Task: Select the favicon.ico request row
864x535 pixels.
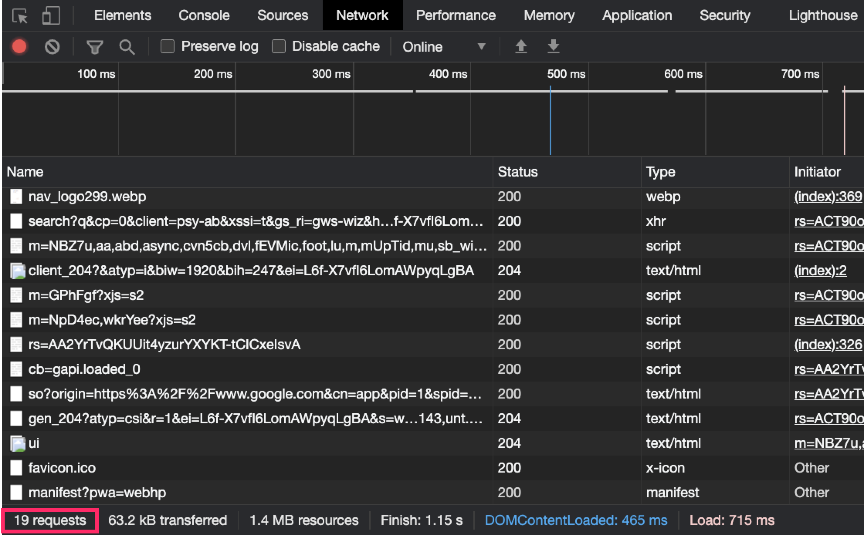Action: (x=62, y=468)
